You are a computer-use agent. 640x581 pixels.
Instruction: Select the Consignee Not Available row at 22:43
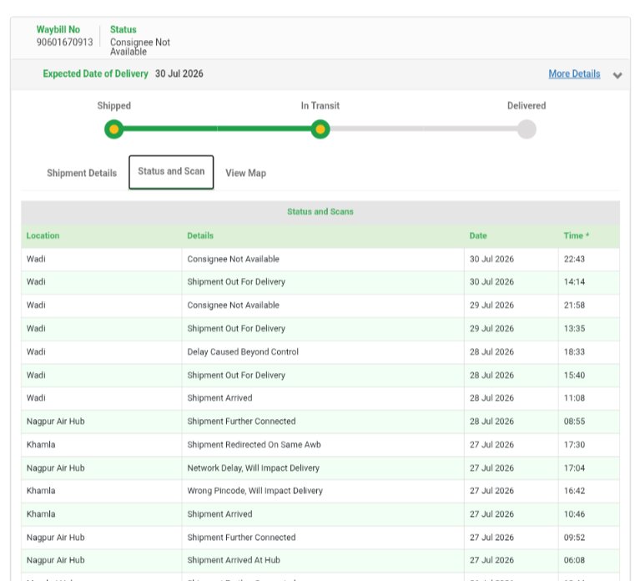[320, 259]
